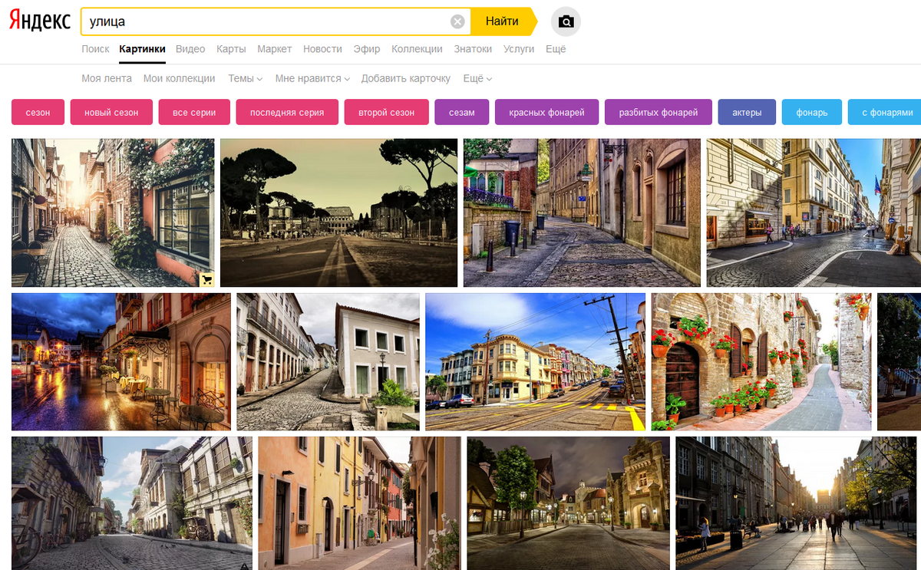Open the old street with bicycle image
Viewport: 921px width, 570px height.
tap(132, 503)
